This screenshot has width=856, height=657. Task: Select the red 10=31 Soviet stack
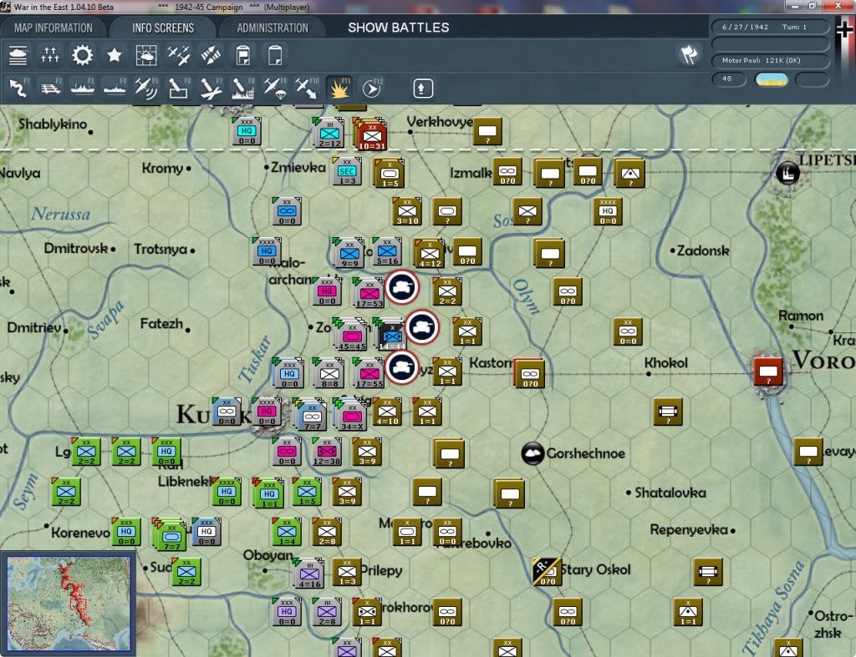tap(371, 134)
